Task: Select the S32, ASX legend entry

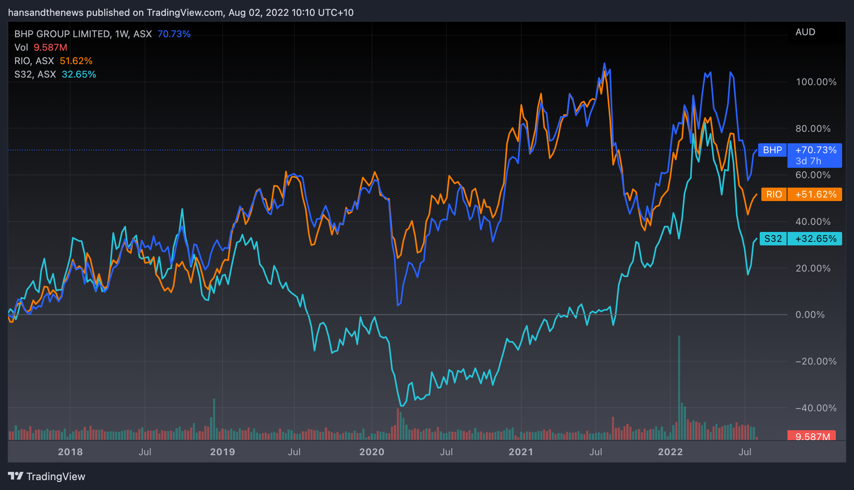Action: [35, 74]
